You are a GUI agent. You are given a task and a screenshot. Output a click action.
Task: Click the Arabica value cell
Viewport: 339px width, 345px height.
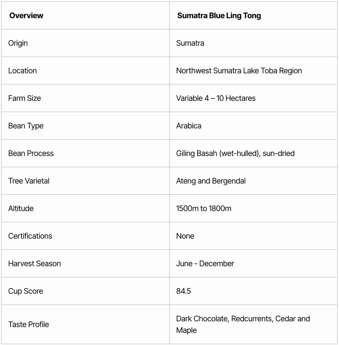(189, 126)
